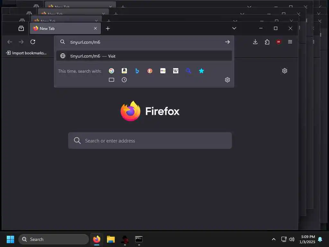Search with the blue magnifier engine
Viewport: 329px width, 247px height.
click(188, 71)
